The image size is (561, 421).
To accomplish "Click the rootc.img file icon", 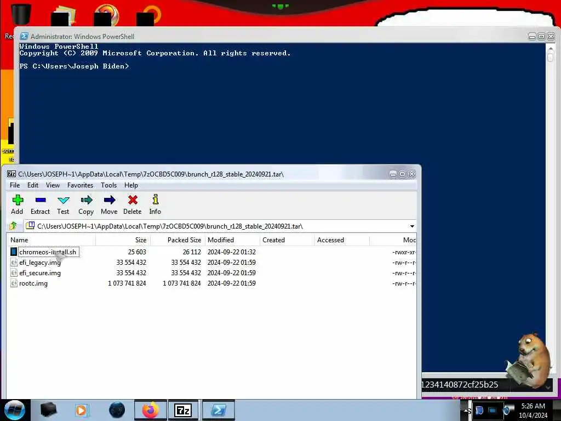I will pos(14,283).
